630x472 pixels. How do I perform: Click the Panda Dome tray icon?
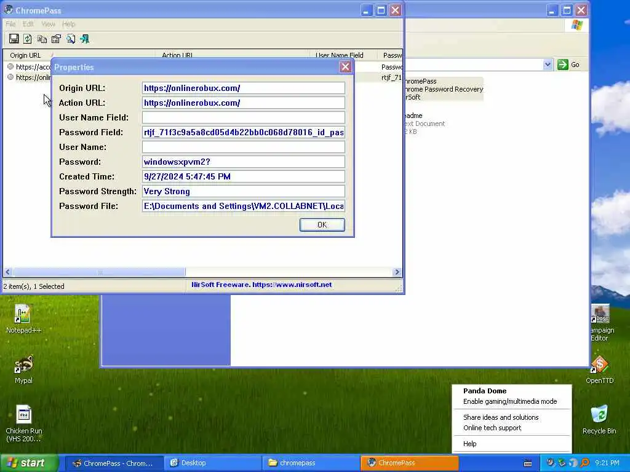573,463
